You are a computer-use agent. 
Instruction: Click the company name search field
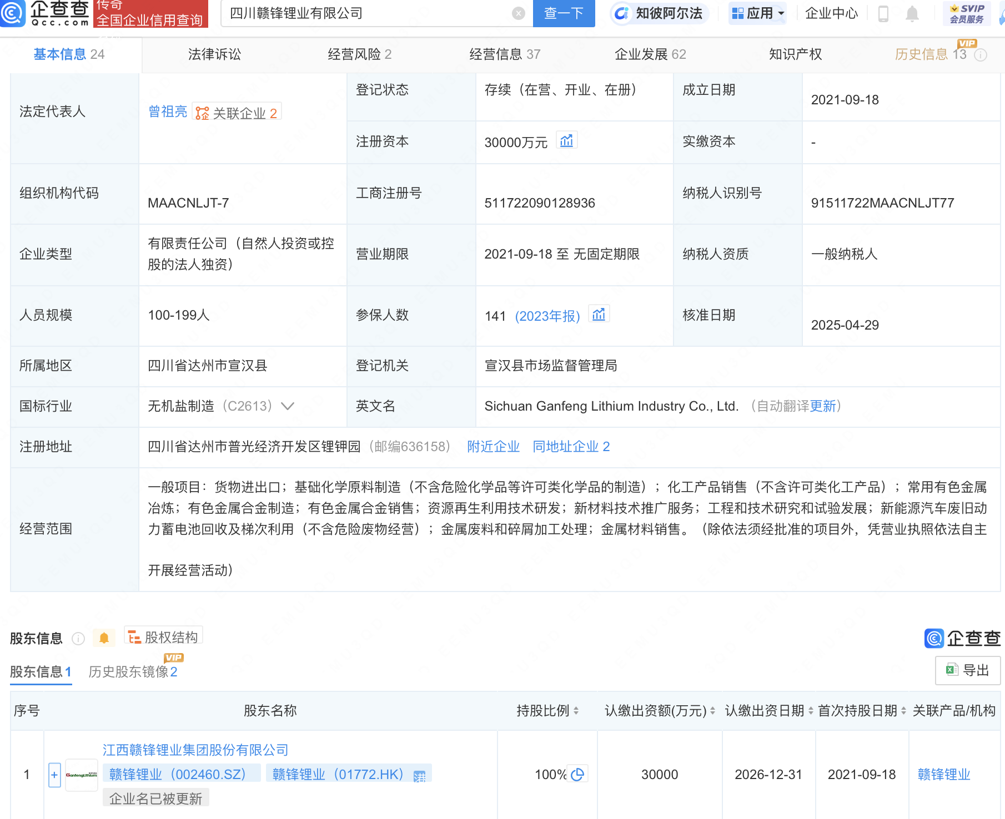tap(366, 14)
